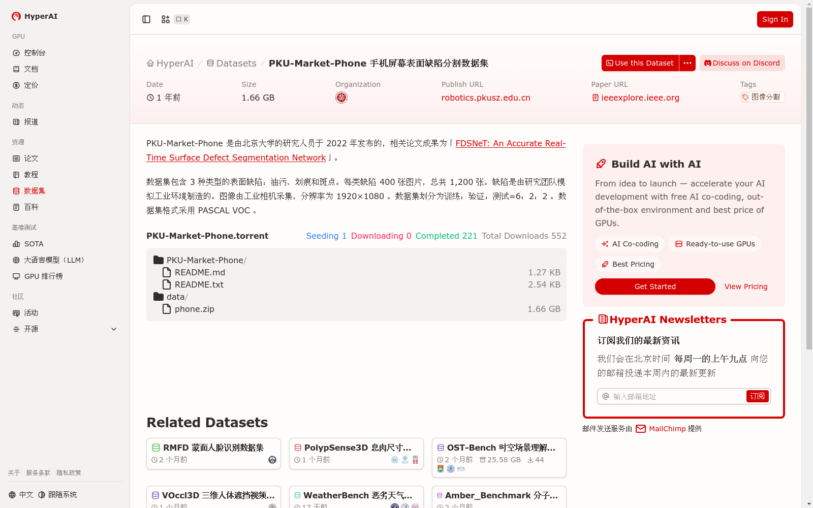The height and width of the screenshot is (508, 813).
Task: Select 数据集 in the sidebar
Action: (x=65, y=191)
